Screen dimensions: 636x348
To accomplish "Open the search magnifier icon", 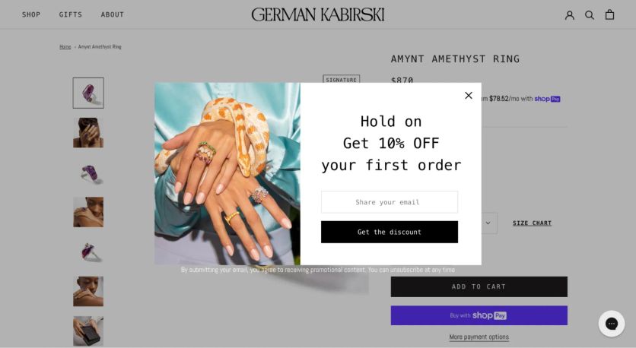I will point(590,15).
